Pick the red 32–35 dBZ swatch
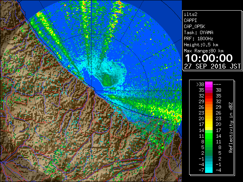 (209, 96)
